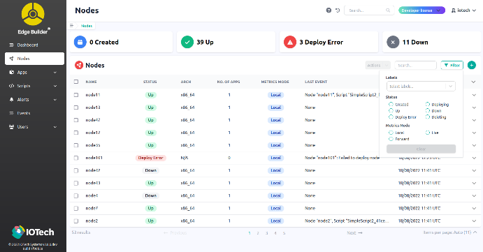Expand the Alerts sidebar submenu
This screenshot has width=483, height=252.
pyautogui.click(x=55, y=99)
